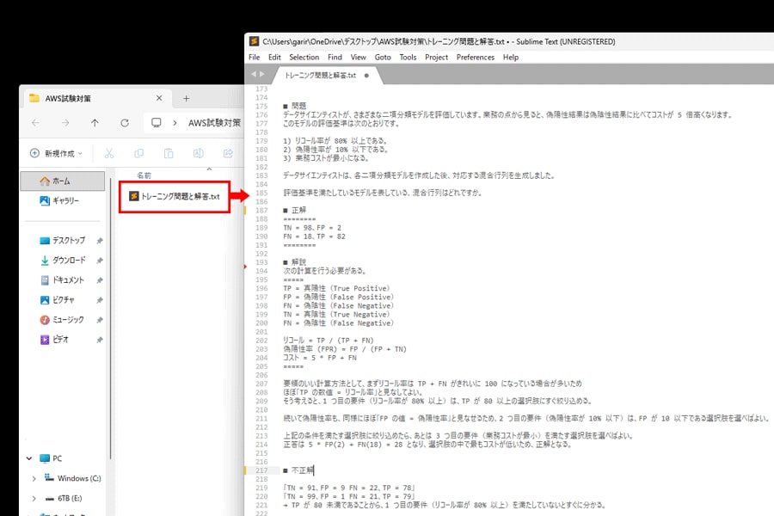This screenshot has height=516, width=774.
Task: Click the unsaved dot on the editor tab
Action: coord(366,76)
